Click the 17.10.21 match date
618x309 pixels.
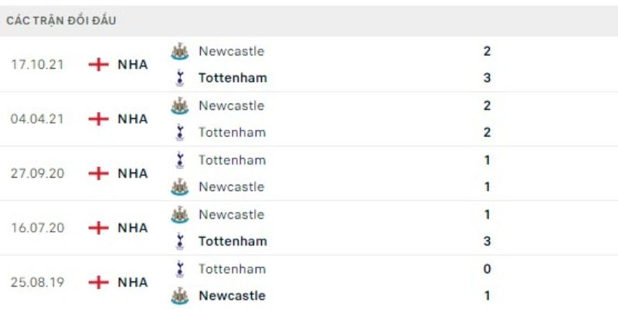[37, 65]
